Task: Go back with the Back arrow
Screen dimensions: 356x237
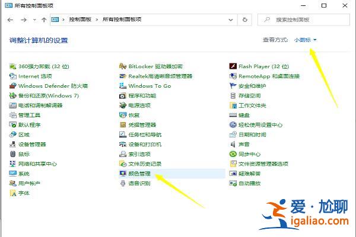Action: pos(10,20)
